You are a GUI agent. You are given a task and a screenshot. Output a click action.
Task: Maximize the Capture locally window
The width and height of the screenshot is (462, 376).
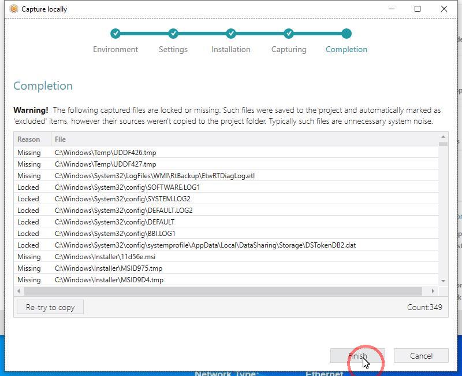[418, 9]
